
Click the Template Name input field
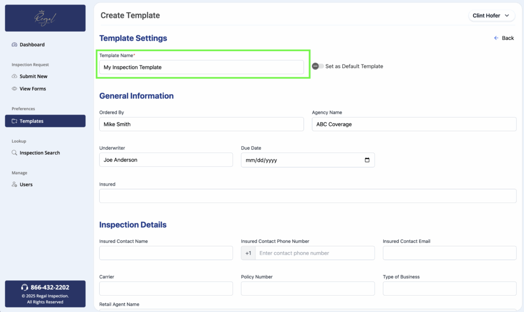pos(201,67)
